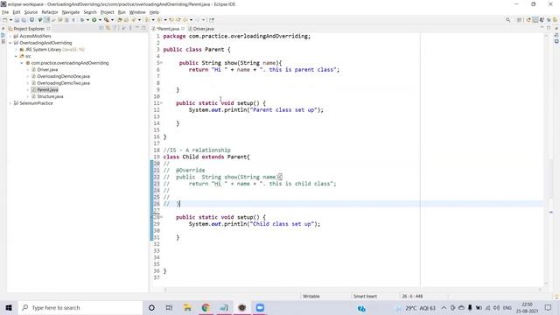Click the green Run button icon

(94, 20)
